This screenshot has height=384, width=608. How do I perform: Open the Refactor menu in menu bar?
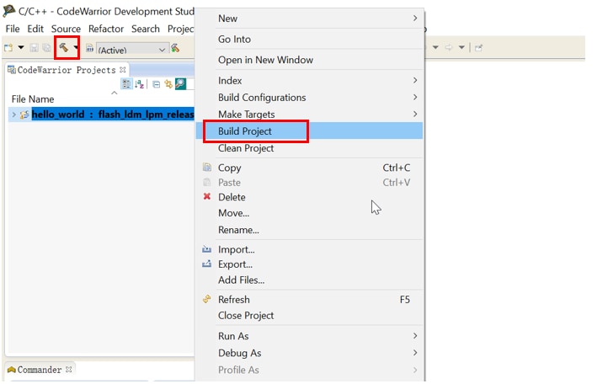106,29
